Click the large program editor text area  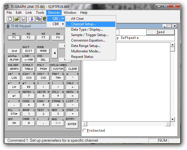click(126, 82)
